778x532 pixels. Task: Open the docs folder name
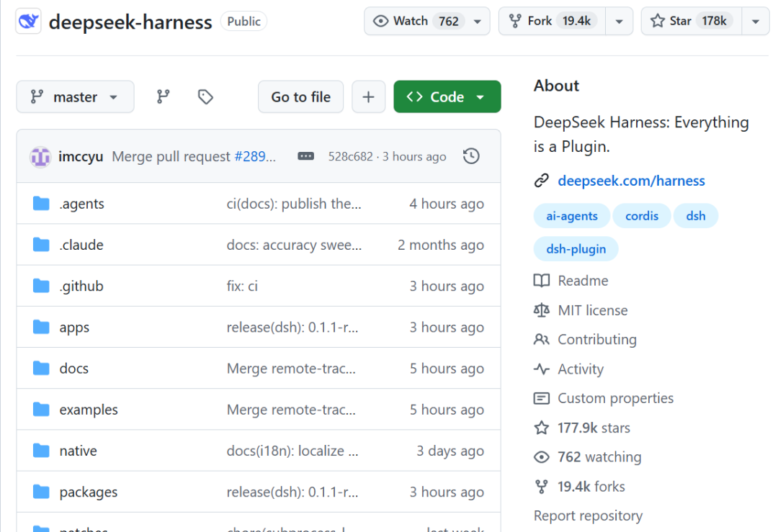pos(73,369)
